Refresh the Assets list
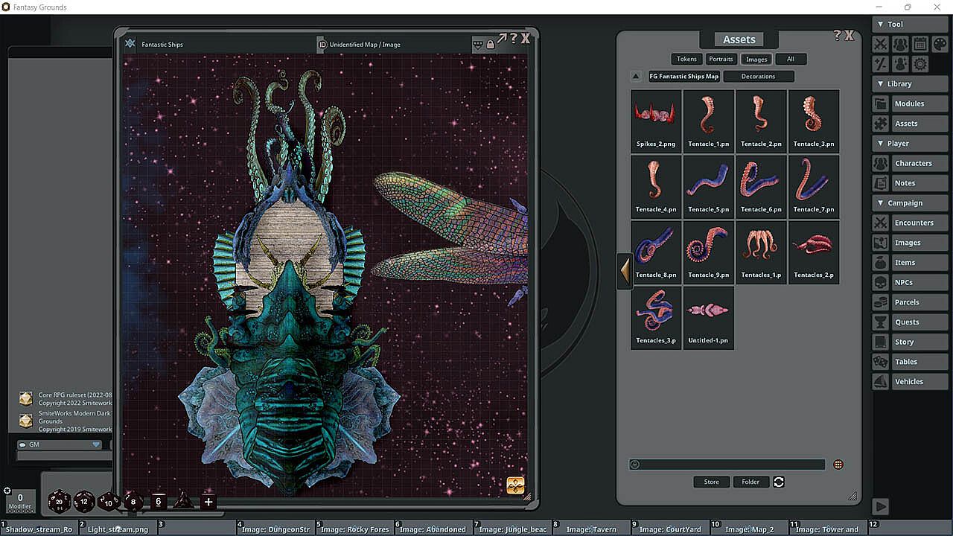The image size is (953, 536). point(779,482)
